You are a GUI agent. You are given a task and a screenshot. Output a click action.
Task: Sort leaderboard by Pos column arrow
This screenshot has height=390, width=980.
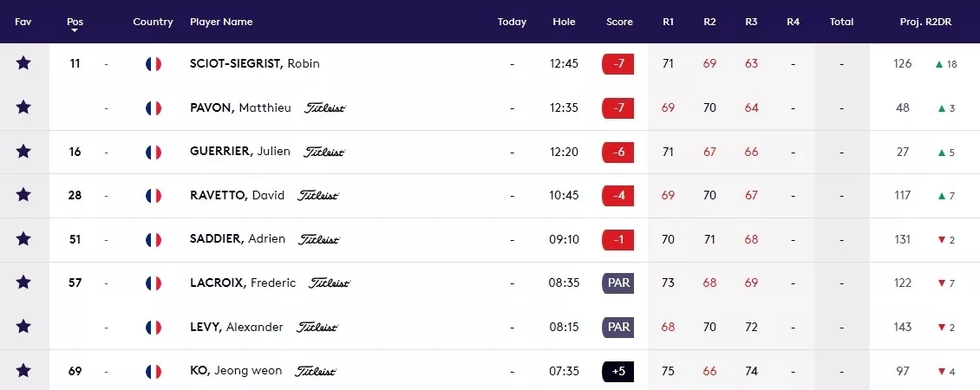[75, 30]
